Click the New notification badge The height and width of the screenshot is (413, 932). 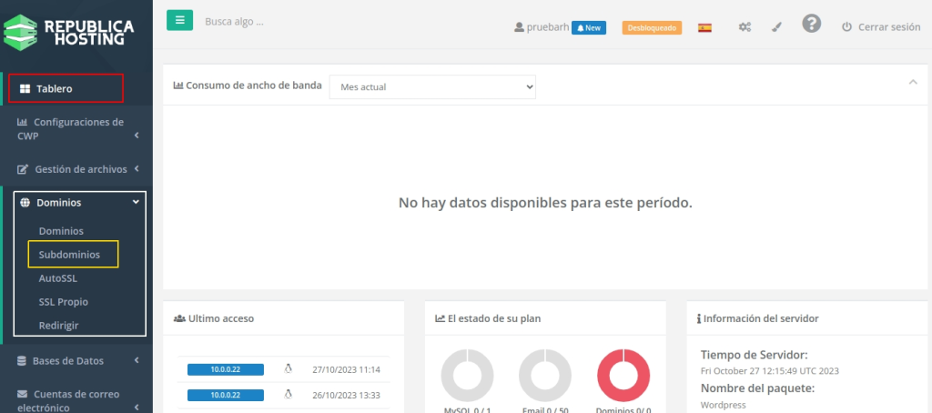click(589, 27)
